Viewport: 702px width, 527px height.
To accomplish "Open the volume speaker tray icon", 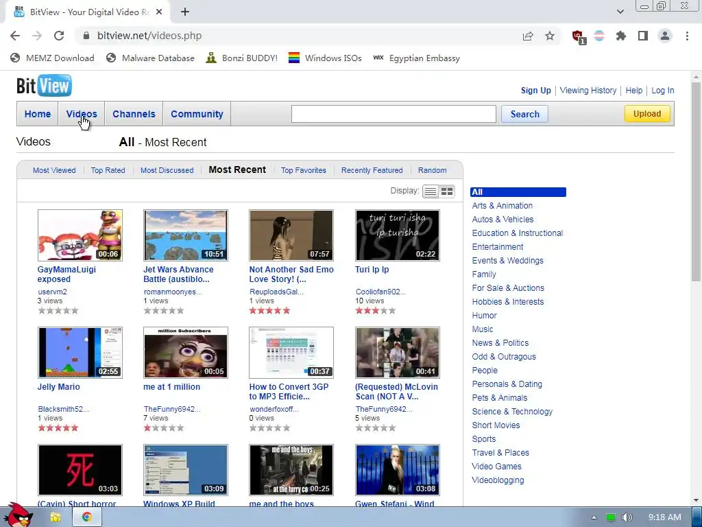I will [x=627, y=517].
